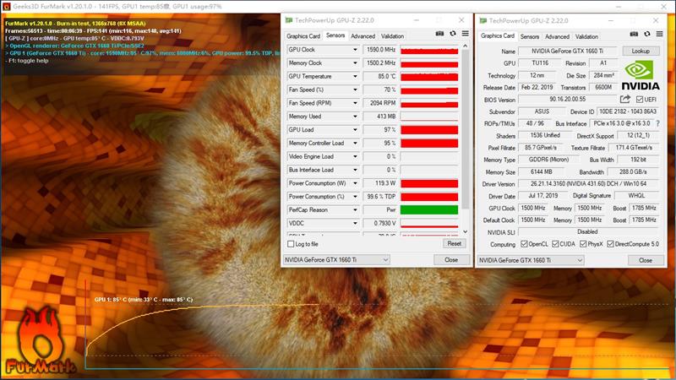676x380 pixels.
Task: Click the refresh icon in Sensors window
Action: coord(452,35)
